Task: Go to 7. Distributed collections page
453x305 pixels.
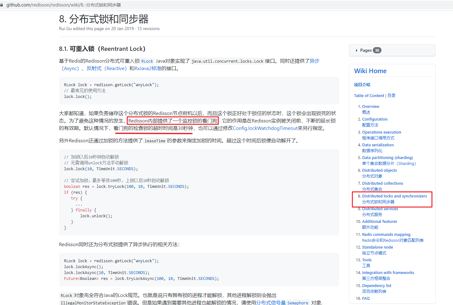Action: pyautogui.click(x=382, y=183)
